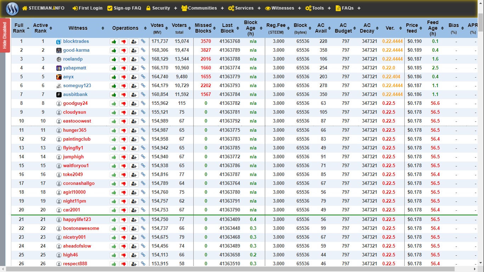Upvote cloudysun with thumbs-up icon
The width and height of the screenshot is (484, 272).
114,113
